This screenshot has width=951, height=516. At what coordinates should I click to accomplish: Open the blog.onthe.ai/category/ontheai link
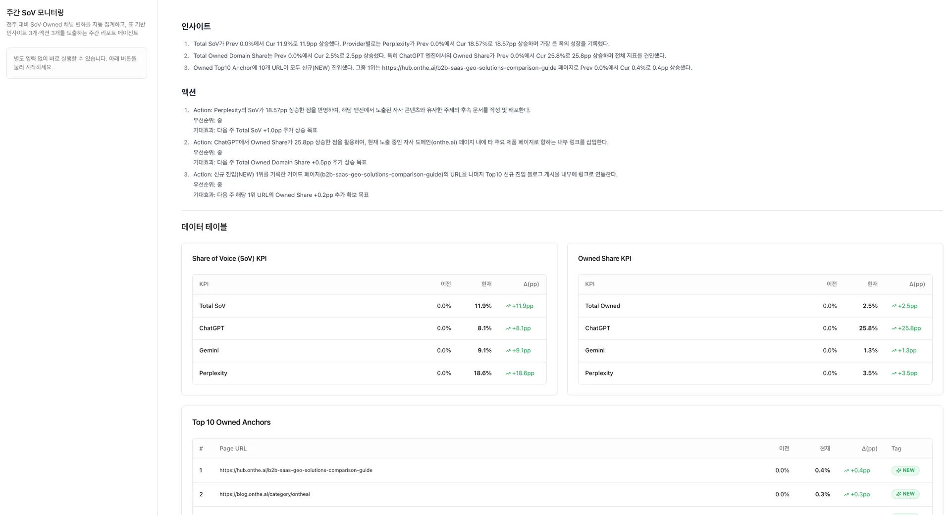coord(264,494)
